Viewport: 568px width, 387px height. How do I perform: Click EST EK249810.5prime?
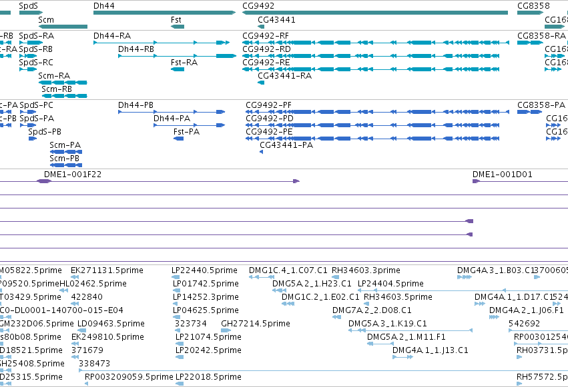pyautogui.click(x=75, y=344)
